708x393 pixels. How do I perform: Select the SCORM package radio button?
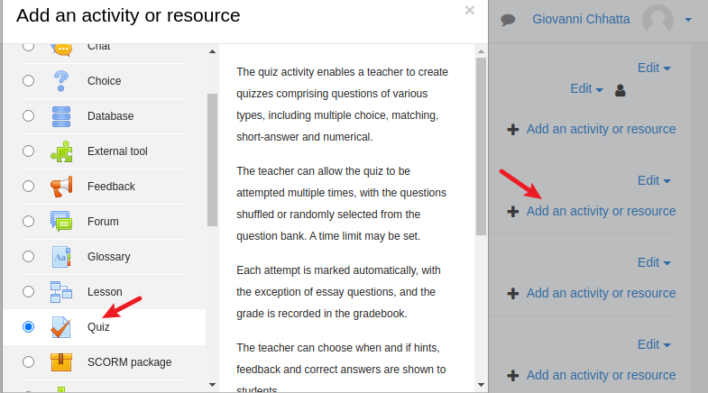point(29,362)
